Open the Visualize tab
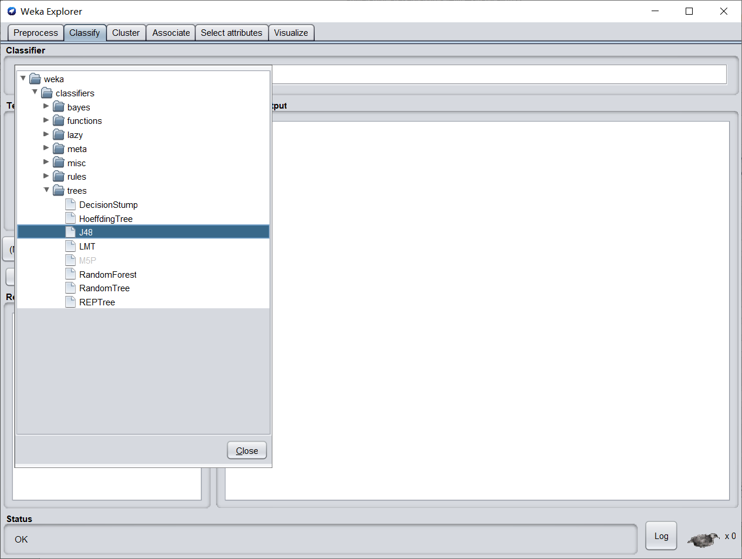 [x=291, y=32]
